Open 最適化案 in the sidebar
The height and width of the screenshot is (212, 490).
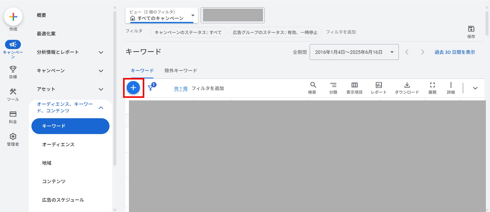pos(46,34)
